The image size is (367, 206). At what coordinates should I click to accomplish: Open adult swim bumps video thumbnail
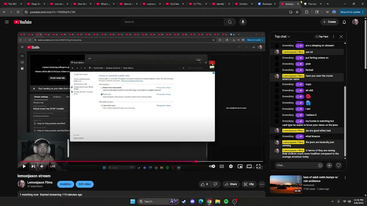(286, 185)
